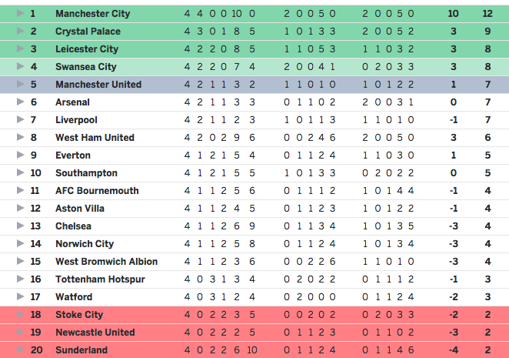Open West Bromwich Albion team page
Viewport: 509px width, 358px height.
(x=105, y=262)
